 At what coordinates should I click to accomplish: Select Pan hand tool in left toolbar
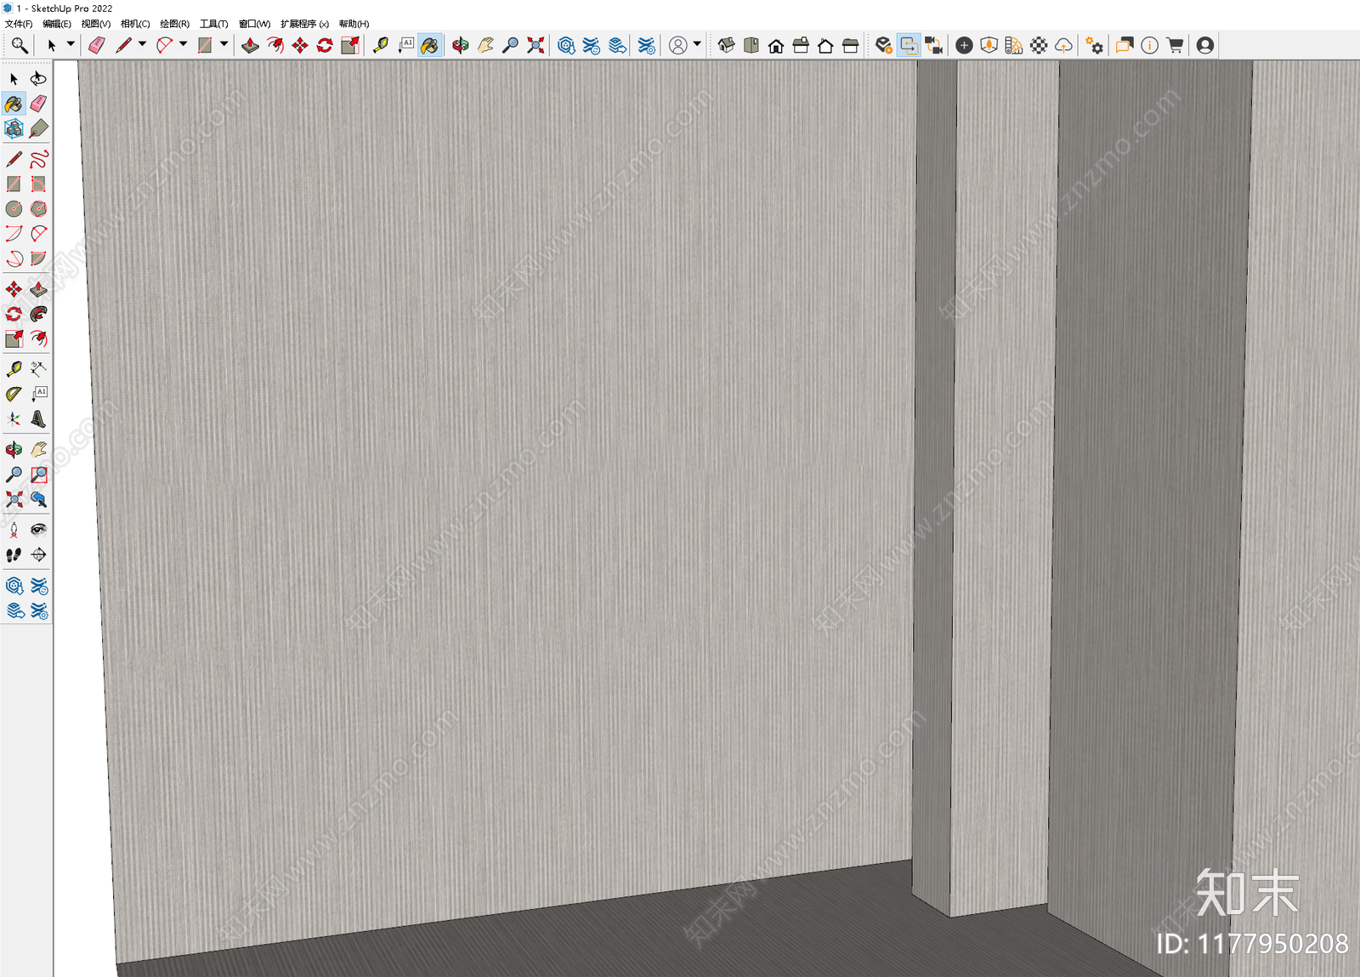38,449
